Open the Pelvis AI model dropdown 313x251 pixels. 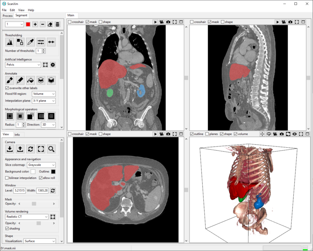click(23, 65)
